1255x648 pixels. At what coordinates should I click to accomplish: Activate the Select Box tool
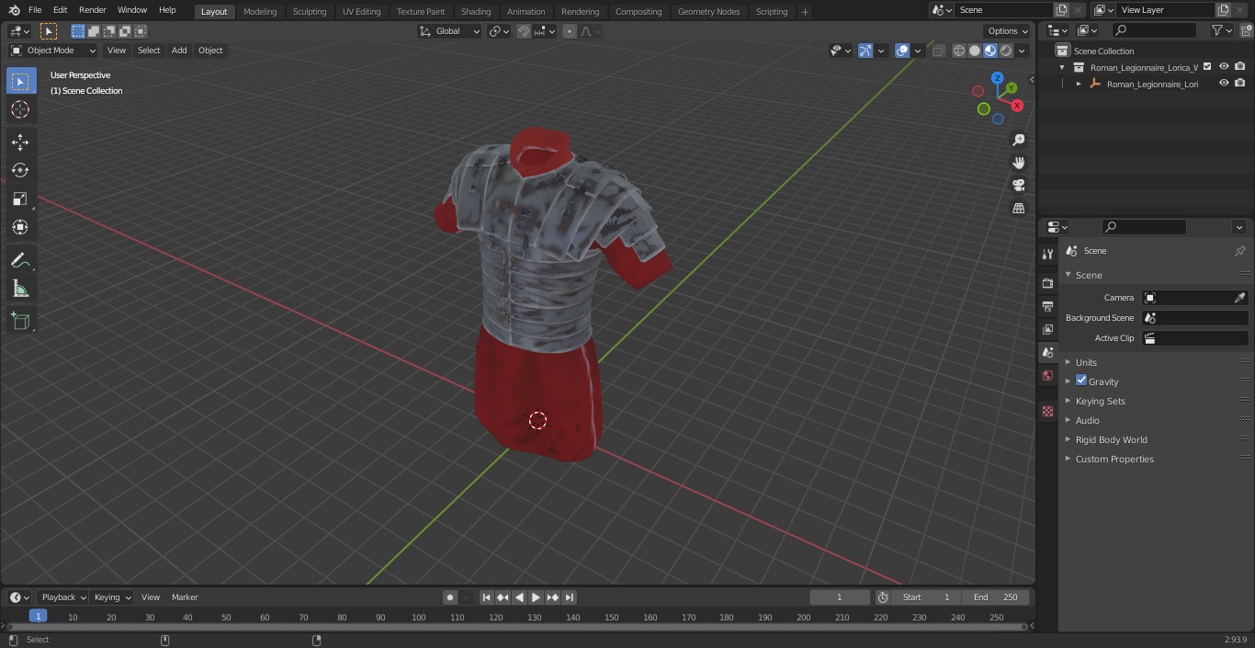[x=20, y=81]
